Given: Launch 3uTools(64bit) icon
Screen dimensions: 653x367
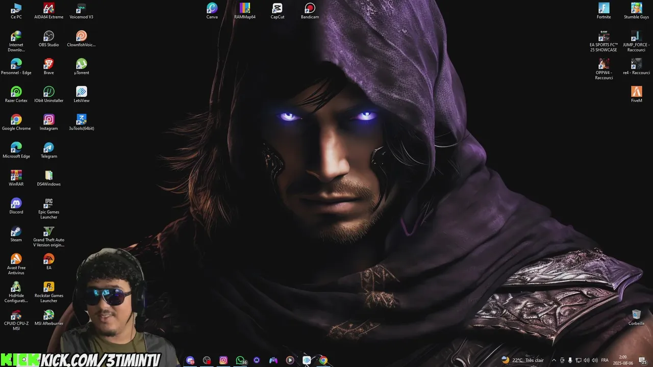Looking at the screenshot, I should click(x=82, y=122).
